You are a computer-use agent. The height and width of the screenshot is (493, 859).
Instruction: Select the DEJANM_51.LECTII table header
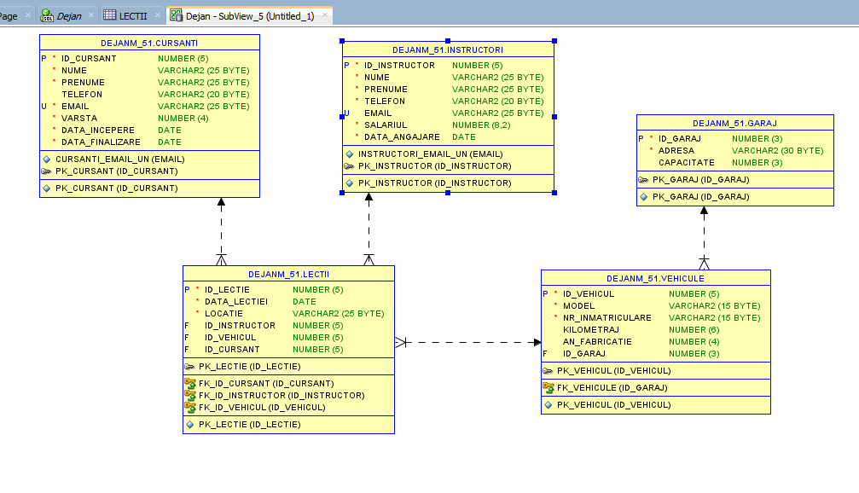pos(288,274)
